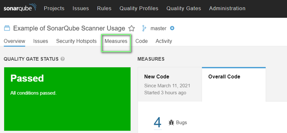
Task: Click the branch icon beside master
Action: 144,28
